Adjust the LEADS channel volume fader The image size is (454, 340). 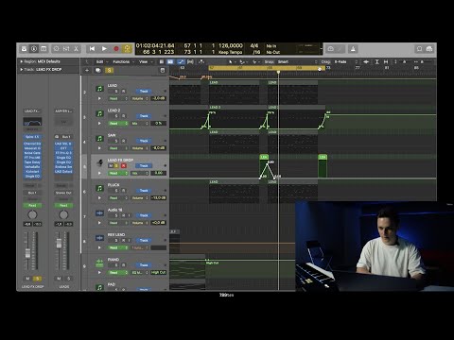(59, 243)
